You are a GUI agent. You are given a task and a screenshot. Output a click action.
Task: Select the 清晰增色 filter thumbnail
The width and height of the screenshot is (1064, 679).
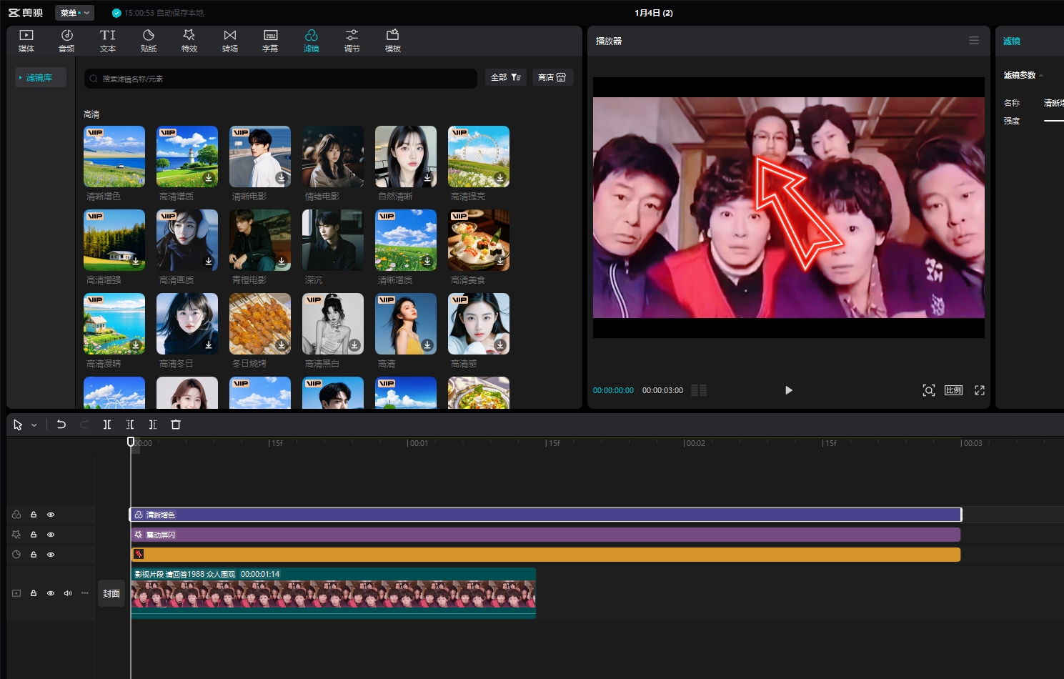point(114,157)
